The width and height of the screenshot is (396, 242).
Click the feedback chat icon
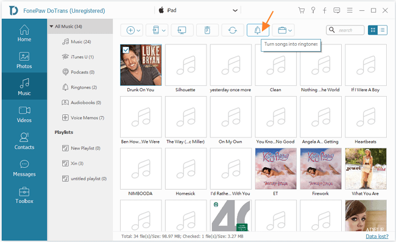coord(337,10)
